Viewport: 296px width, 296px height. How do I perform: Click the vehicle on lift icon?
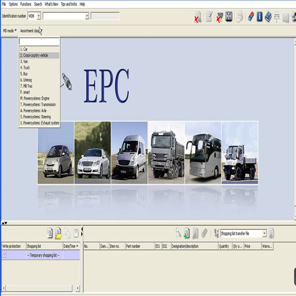tap(277, 17)
